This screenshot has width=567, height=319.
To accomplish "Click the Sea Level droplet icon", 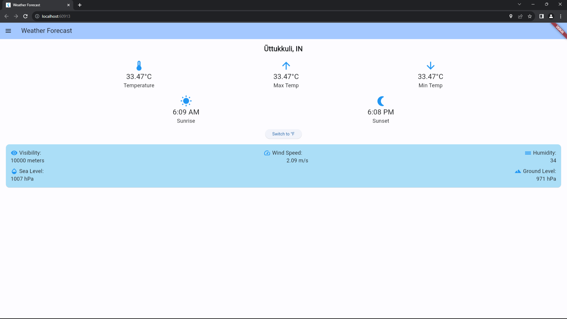I will coord(14,171).
